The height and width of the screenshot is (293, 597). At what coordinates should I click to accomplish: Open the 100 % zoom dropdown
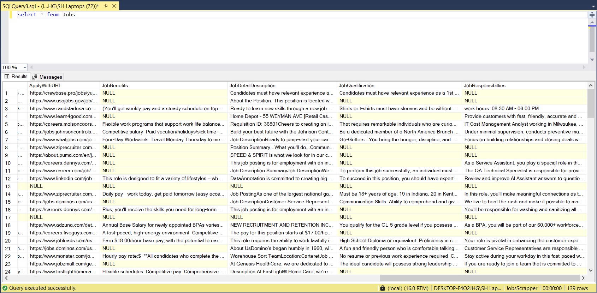click(x=25, y=67)
